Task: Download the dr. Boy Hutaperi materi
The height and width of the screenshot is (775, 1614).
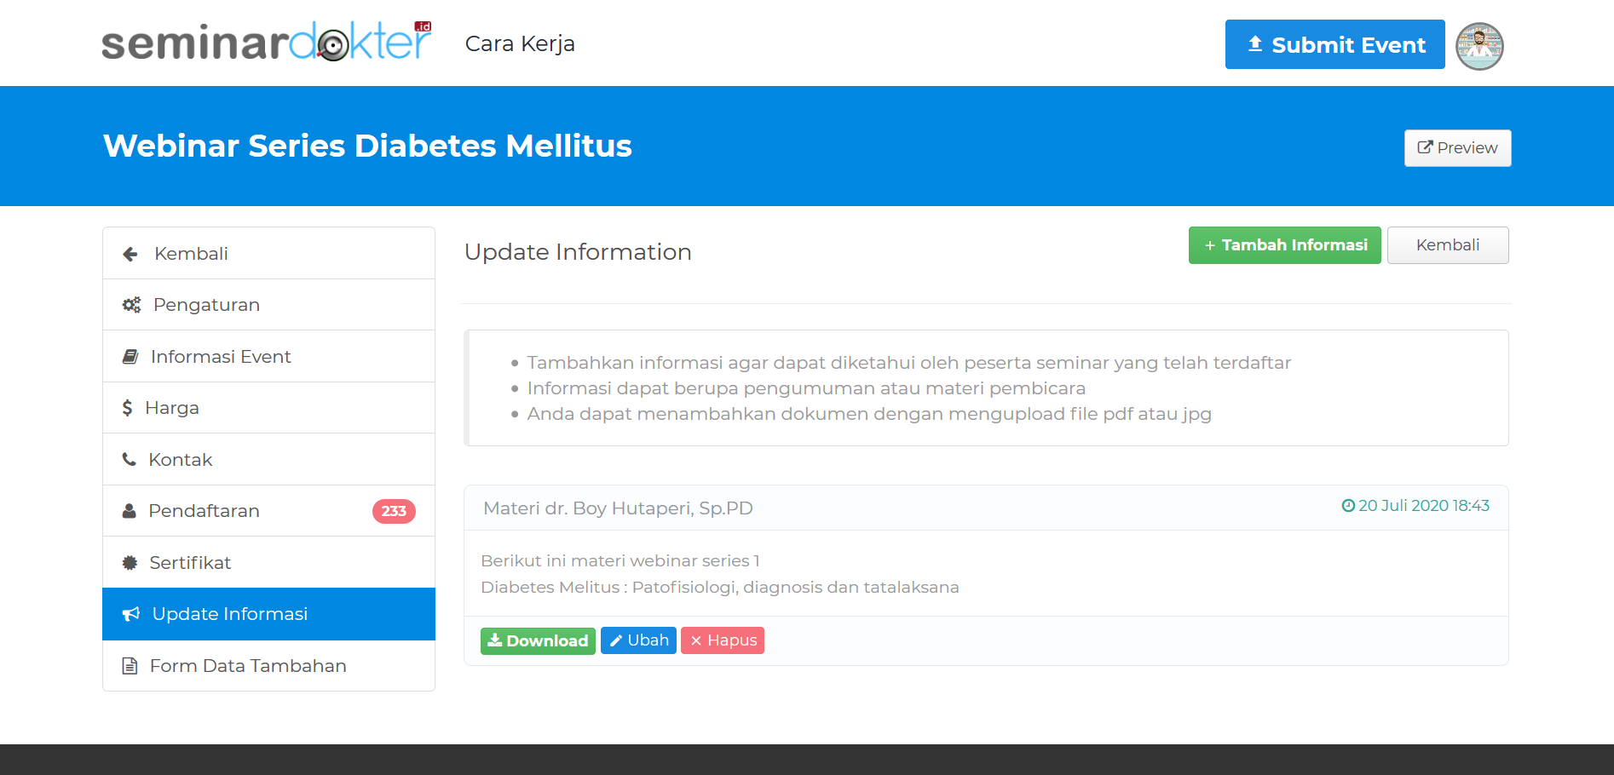Action: (x=538, y=640)
